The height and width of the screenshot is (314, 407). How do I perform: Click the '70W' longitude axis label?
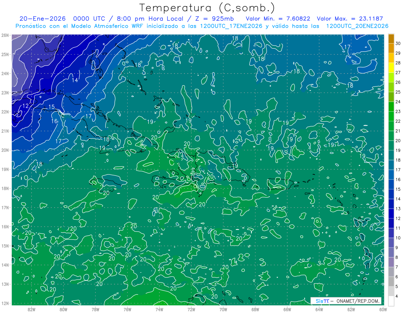point(223,309)
